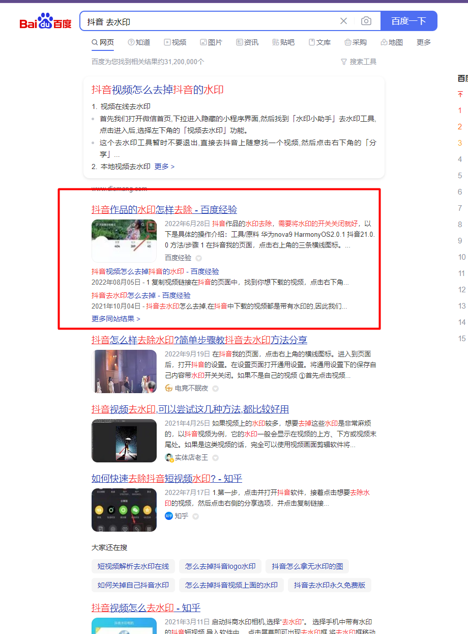Screen dimensions: 468x634
Task: Expand 更多 in featured answer
Action: point(164,167)
